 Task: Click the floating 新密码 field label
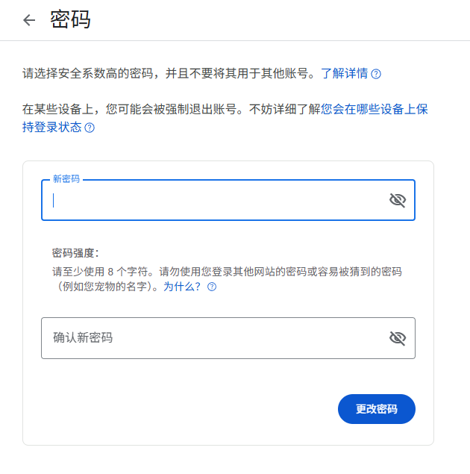tap(66, 180)
